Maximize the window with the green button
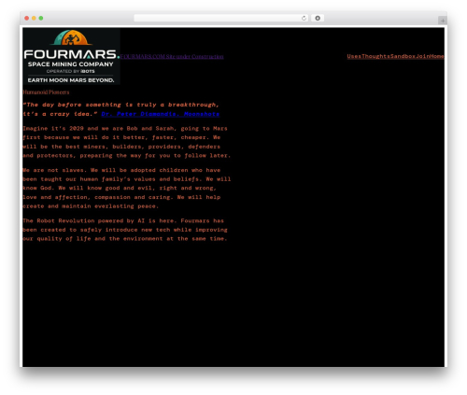The height and width of the screenshot is (395, 467). (41, 19)
